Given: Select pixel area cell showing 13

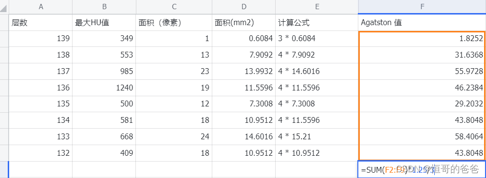Looking at the screenshot, I should click(174, 55).
